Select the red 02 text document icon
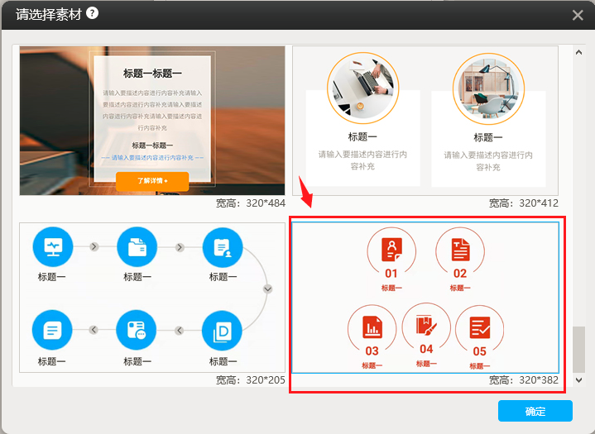Viewport: 595px width, 434px height. pos(460,249)
